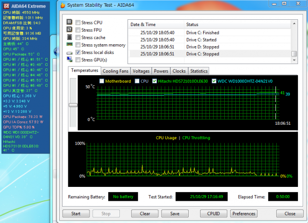Show the CPU temperature graph line
The width and height of the screenshot is (308, 223).
tap(137, 81)
